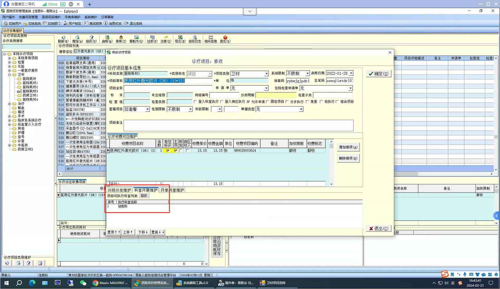Click the 复制为 (copy as) toolbar icon
This screenshot has height=289, width=500.
click(136, 39)
